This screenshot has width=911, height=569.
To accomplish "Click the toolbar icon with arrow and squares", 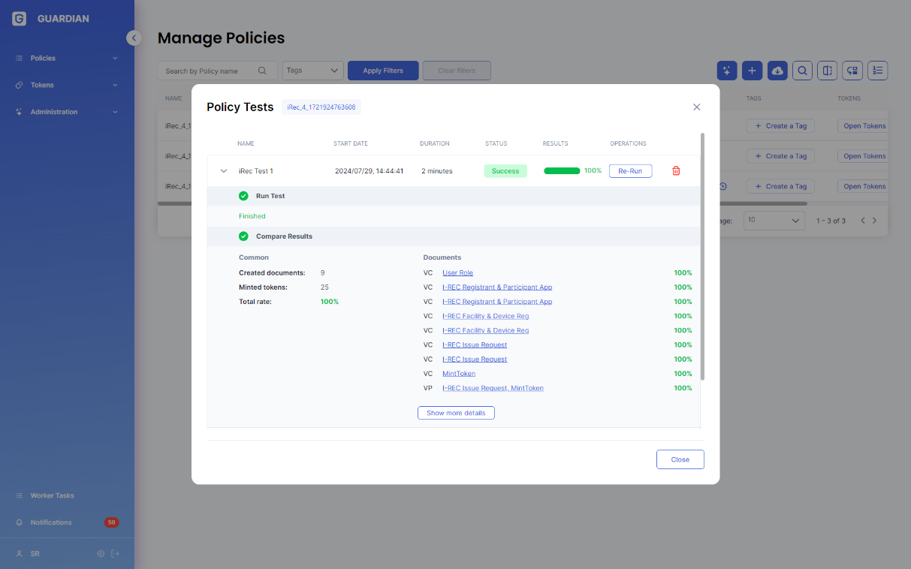I will [x=852, y=71].
